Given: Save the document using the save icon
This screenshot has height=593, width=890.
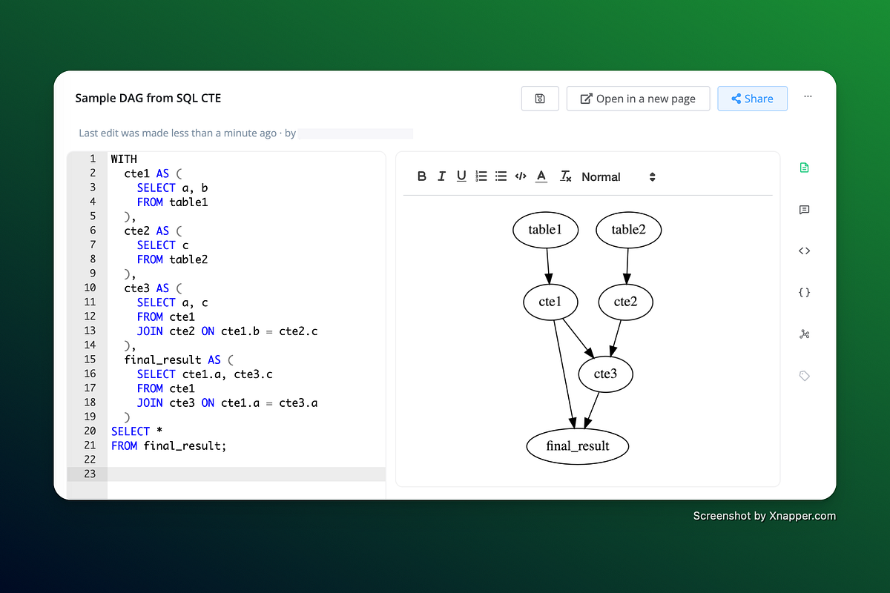Looking at the screenshot, I should click(x=540, y=98).
